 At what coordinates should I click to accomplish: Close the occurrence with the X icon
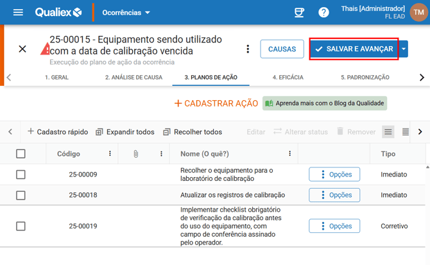[22, 49]
